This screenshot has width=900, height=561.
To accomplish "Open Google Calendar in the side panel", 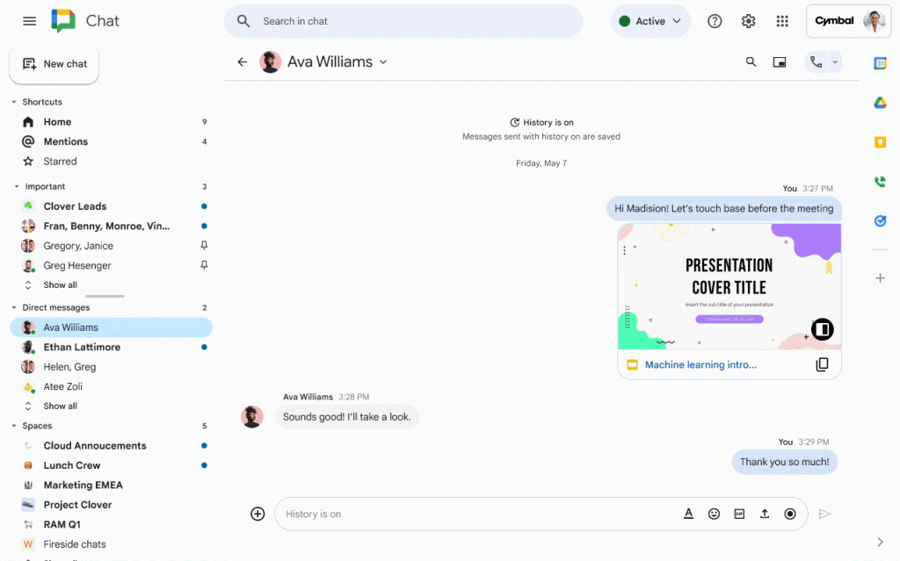I will click(880, 63).
